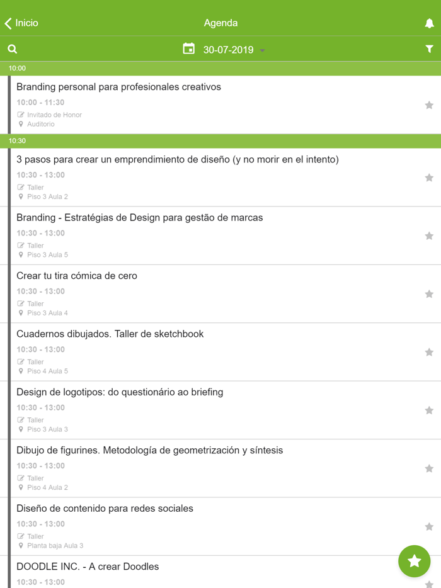Tap the search magnifier icon
Screen dimensions: 441x588
(x=13, y=49)
